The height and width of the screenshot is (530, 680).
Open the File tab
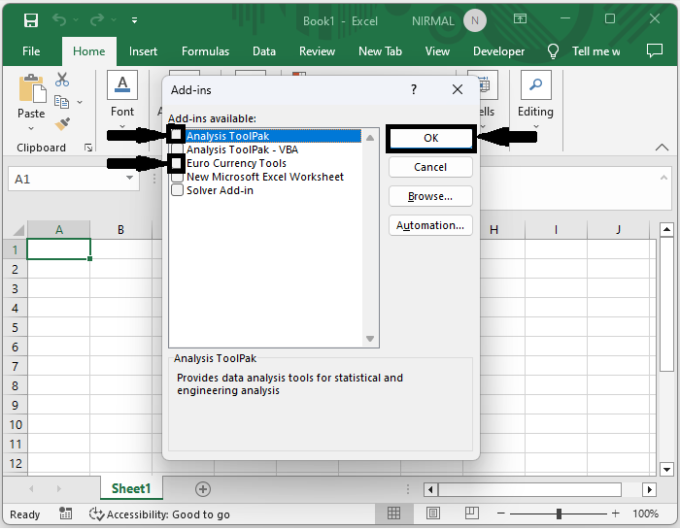pyautogui.click(x=31, y=51)
